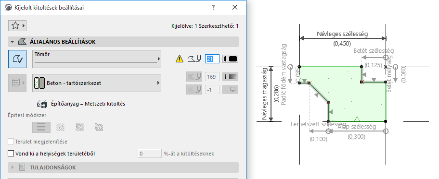Click the Betét szélesség label

(x=374, y=51)
